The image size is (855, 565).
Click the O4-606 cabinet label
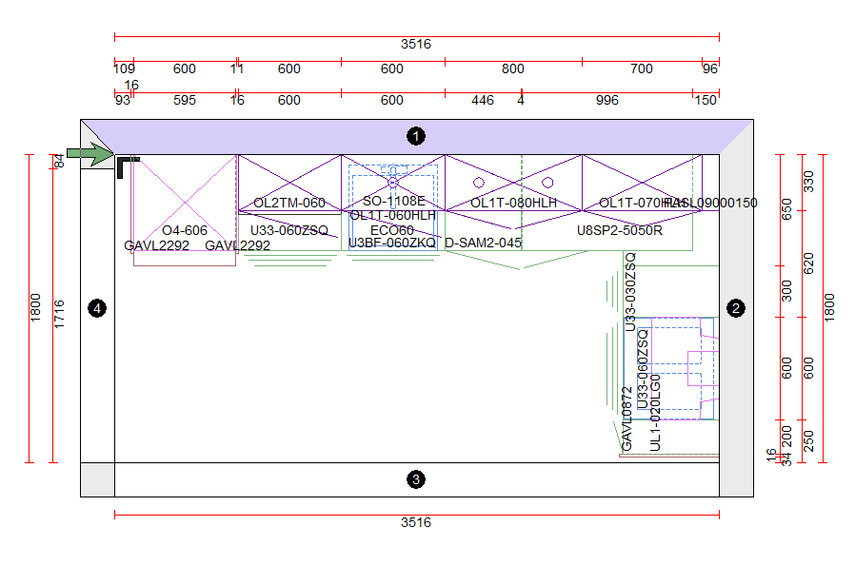[184, 230]
